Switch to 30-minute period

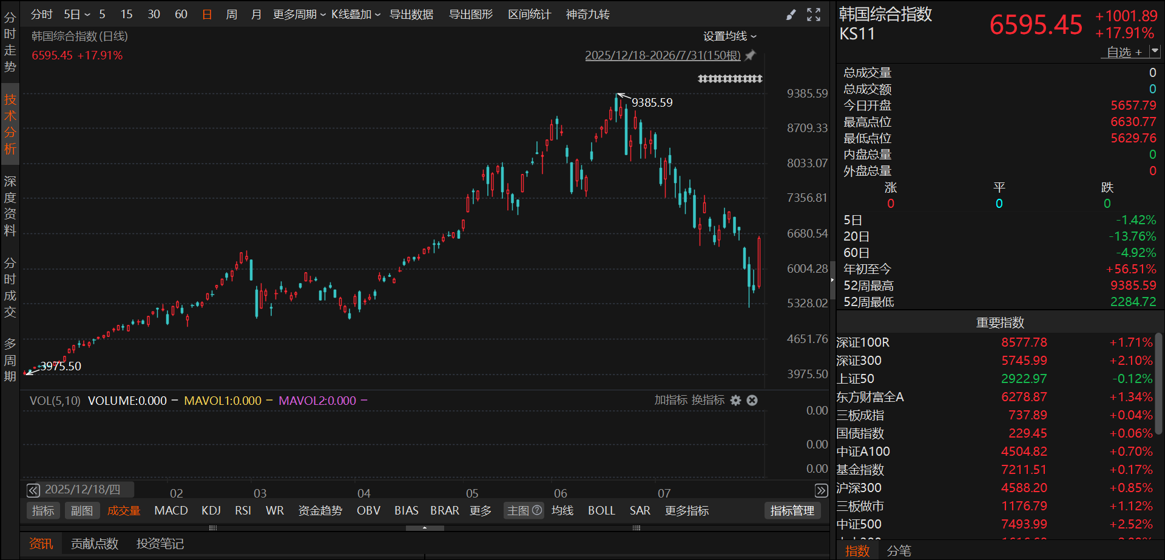[x=154, y=14]
